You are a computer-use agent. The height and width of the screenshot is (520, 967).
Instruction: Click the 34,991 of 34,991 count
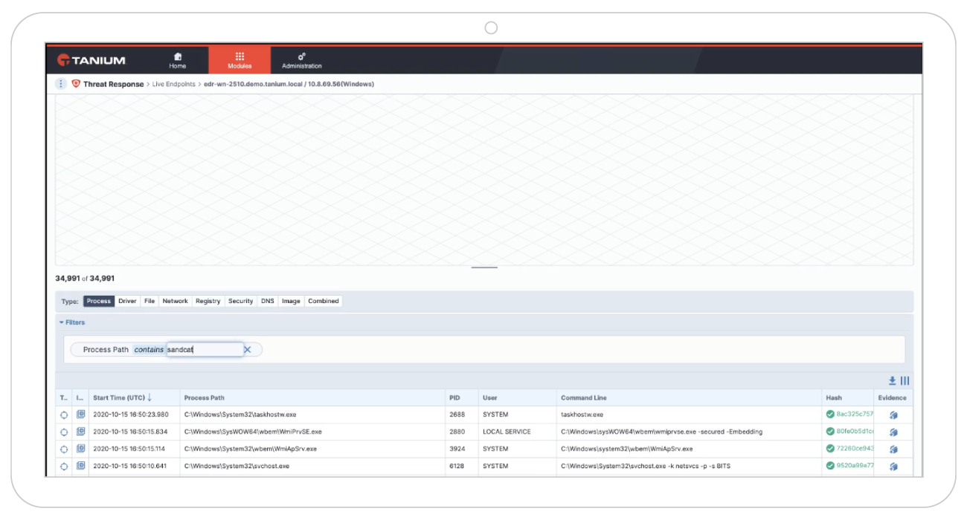85,279
